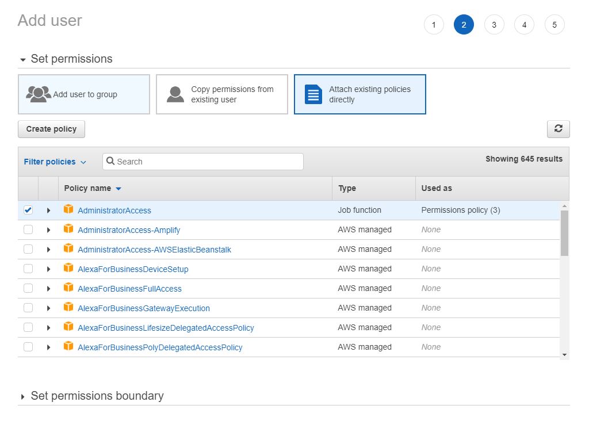
Task: Choose Copy permissions from existing user
Action: [222, 94]
